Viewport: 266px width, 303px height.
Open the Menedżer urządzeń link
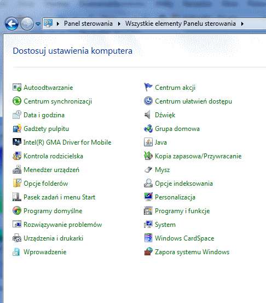[51, 170]
